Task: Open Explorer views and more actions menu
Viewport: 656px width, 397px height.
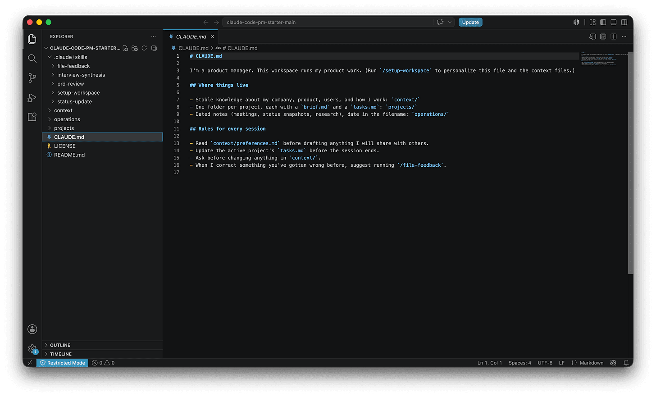Action: coord(154,37)
